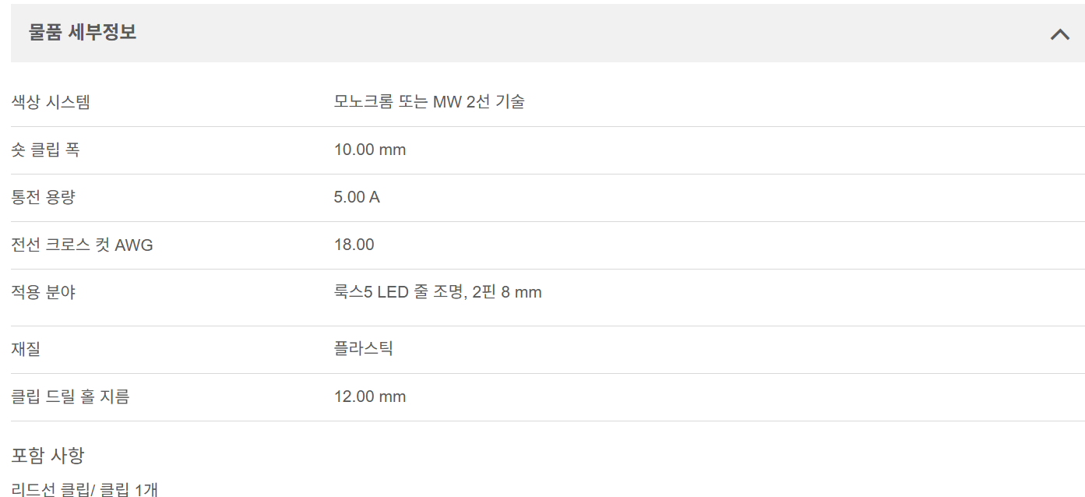This screenshot has height=497, width=1085.
Task: Click the 물품 세부정보 header title
Action: tap(83, 33)
